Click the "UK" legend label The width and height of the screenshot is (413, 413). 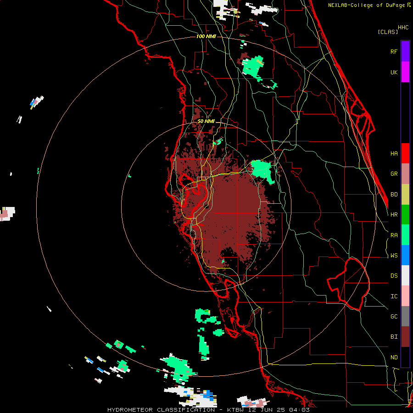[x=394, y=72]
